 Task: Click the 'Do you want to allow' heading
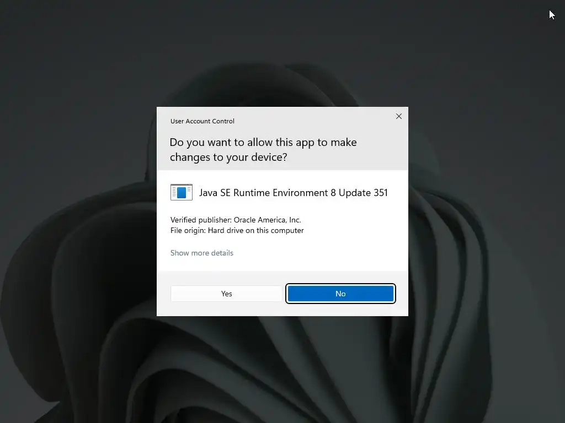263,150
